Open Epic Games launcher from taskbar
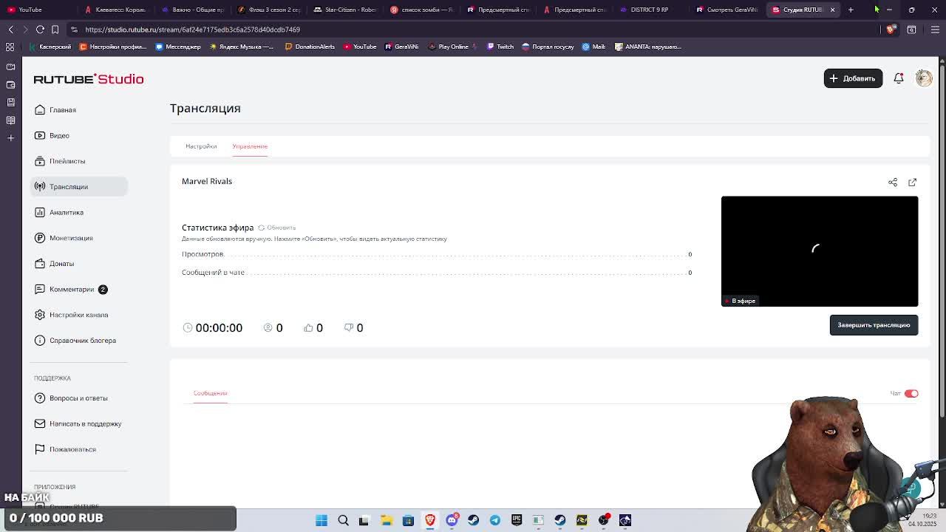Screen dimensions: 946x532 tap(517, 520)
